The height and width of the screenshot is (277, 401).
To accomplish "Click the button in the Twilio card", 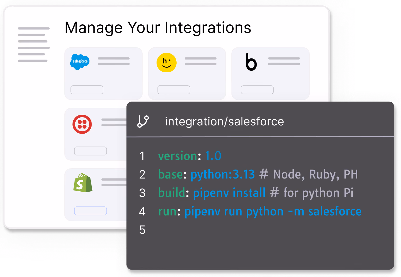I will click(x=90, y=151).
